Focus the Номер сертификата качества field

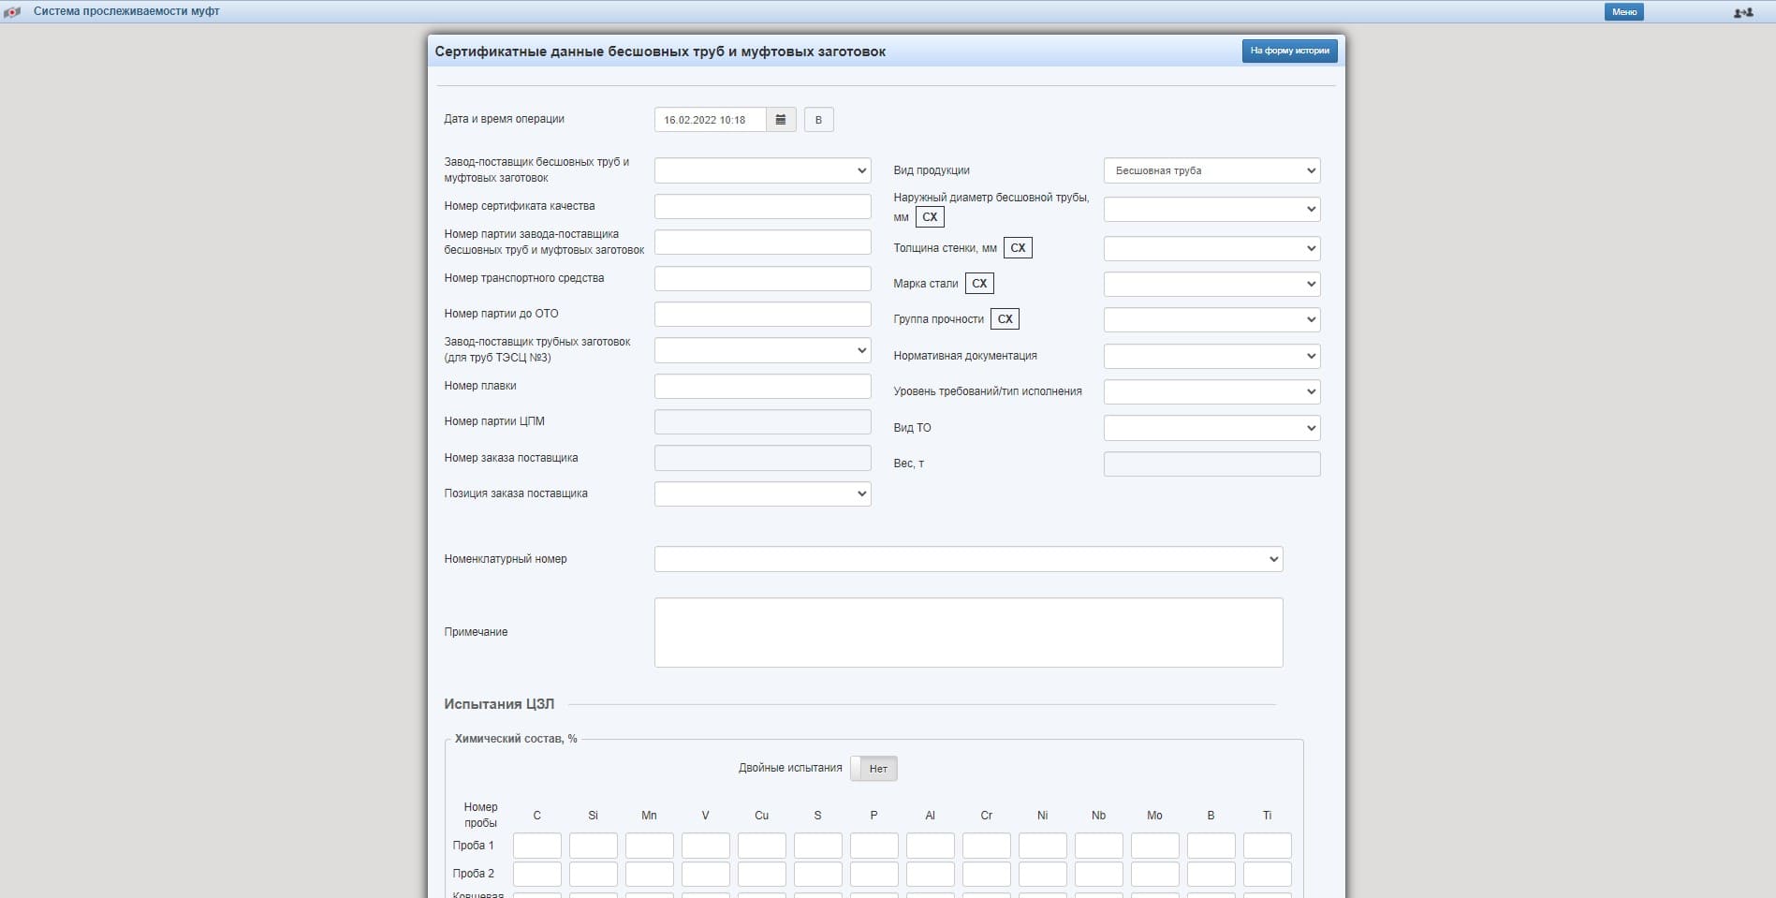coord(762,206)
